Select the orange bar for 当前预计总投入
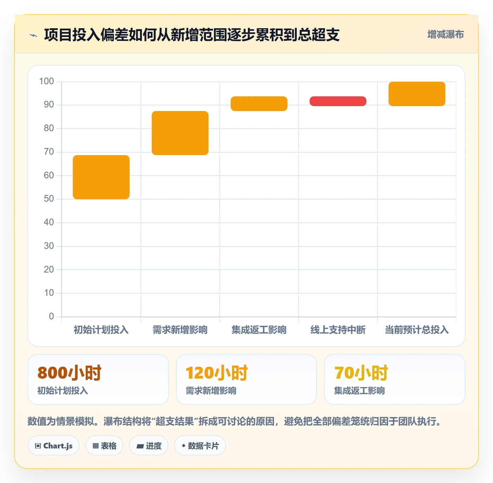493x483 pixels. click(417, 94)
